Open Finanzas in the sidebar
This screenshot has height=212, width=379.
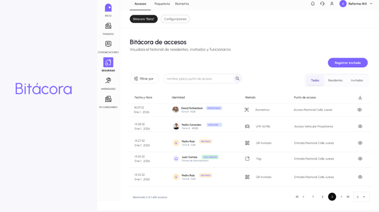coord(108,26)
